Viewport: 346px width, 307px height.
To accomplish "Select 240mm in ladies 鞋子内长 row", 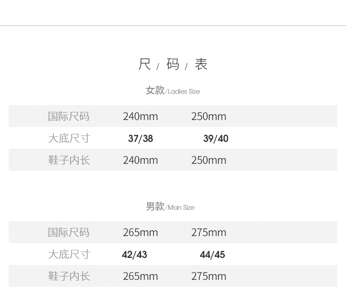I will [x=140, y=160].
